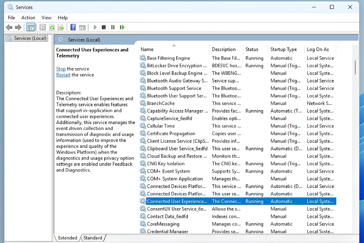Select the COM+ System Application service
The height and width of the screenshot is (243, 364).
tap(238, 179)
